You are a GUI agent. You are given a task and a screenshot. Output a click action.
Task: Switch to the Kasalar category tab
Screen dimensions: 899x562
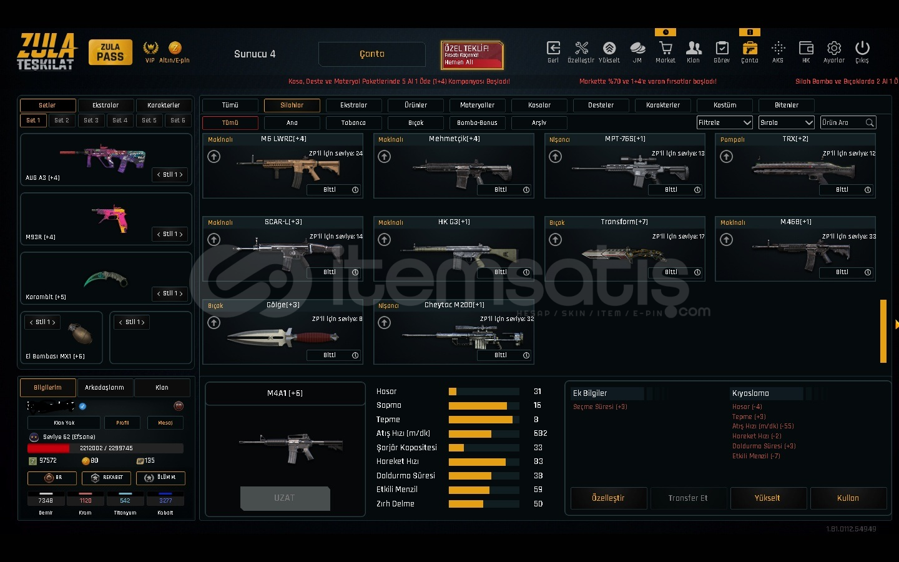(x=539, y=106)
